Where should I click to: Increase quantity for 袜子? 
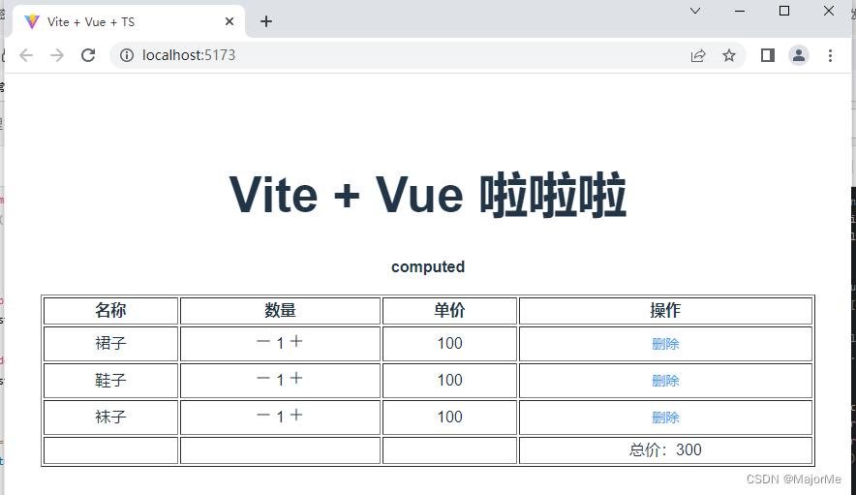click(296, 415)
